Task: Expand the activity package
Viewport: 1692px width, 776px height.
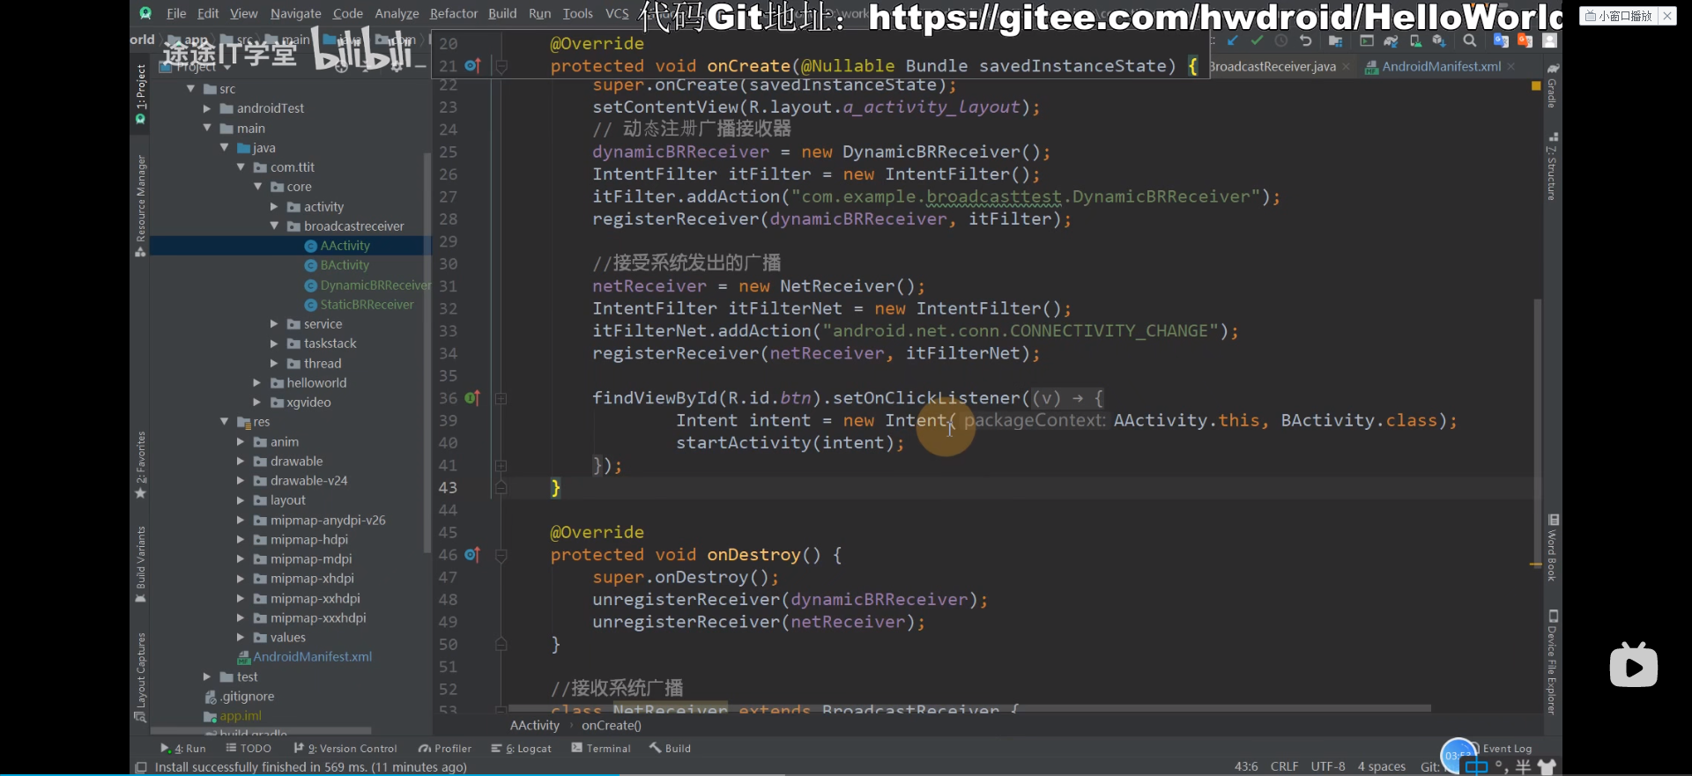Action: click(274, 207)
